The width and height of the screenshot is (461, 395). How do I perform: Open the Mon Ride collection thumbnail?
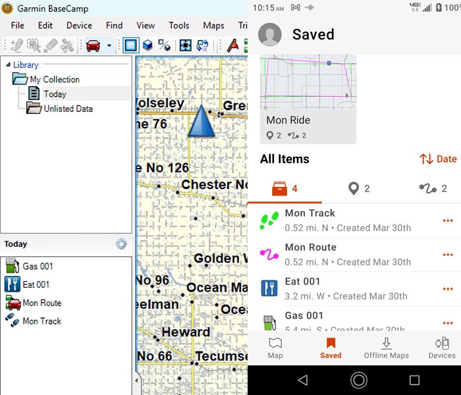coord(308,82)
